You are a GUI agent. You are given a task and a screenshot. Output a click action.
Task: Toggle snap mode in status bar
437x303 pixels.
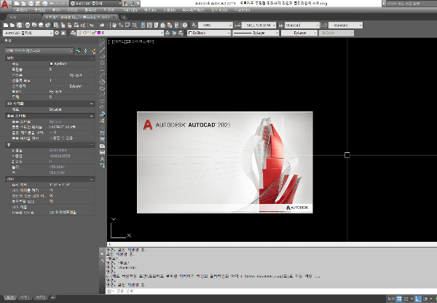pos(406,299)
